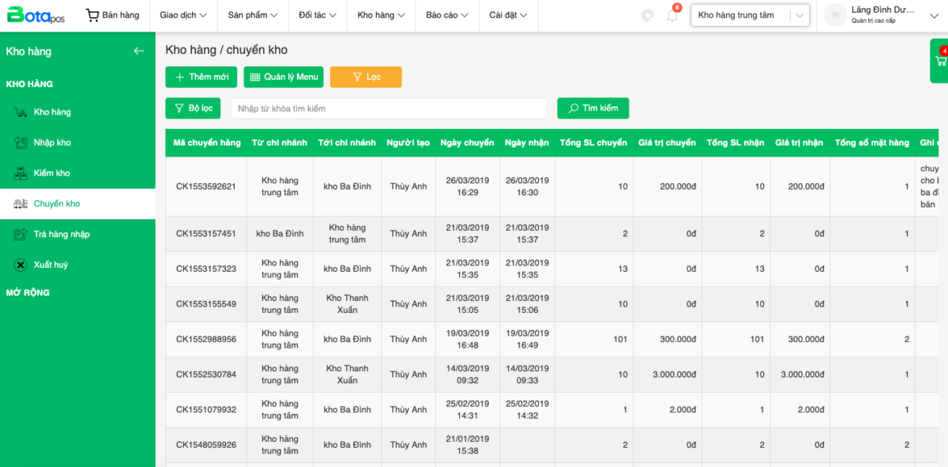The image size is (948, 467).
Task: Click the Quản lý Menu button
Action: (x=284, y=77)
